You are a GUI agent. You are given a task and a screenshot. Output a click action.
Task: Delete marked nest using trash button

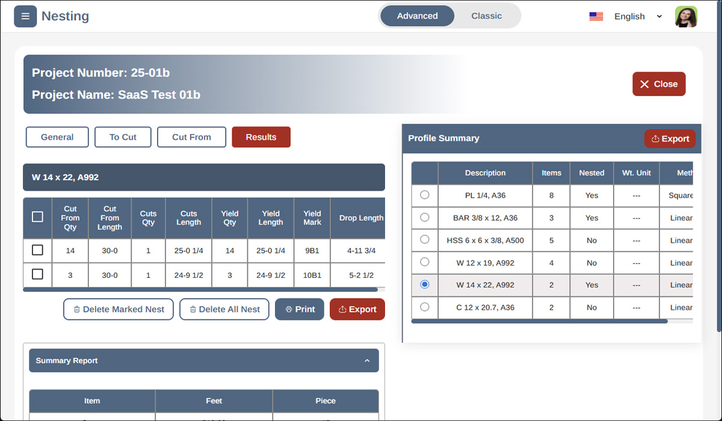[119, 309]
